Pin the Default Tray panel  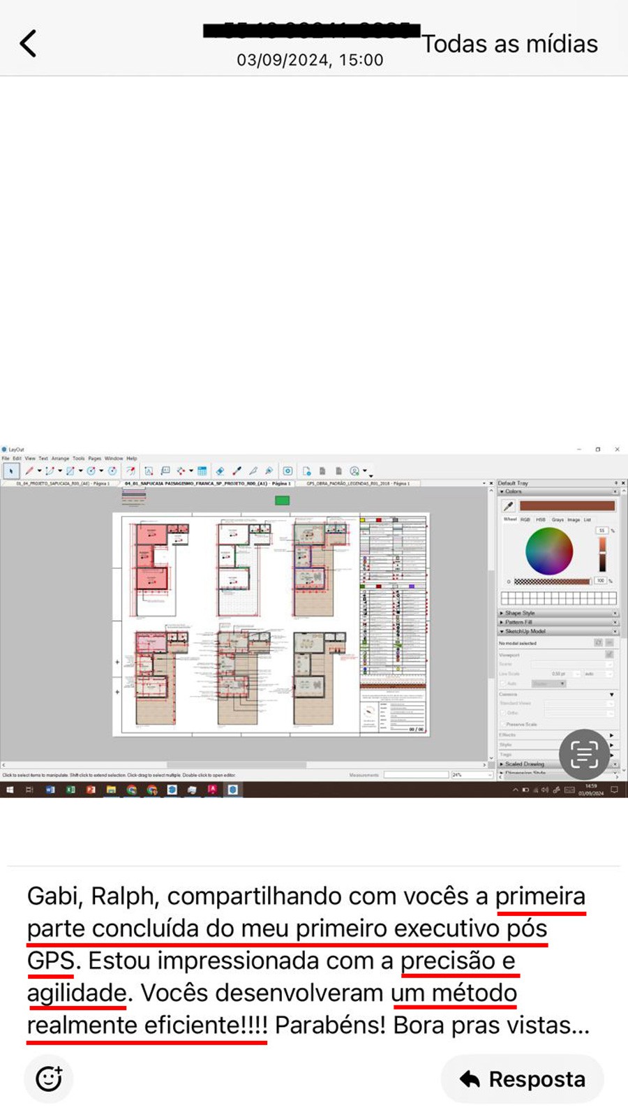(x=615, y=483)
